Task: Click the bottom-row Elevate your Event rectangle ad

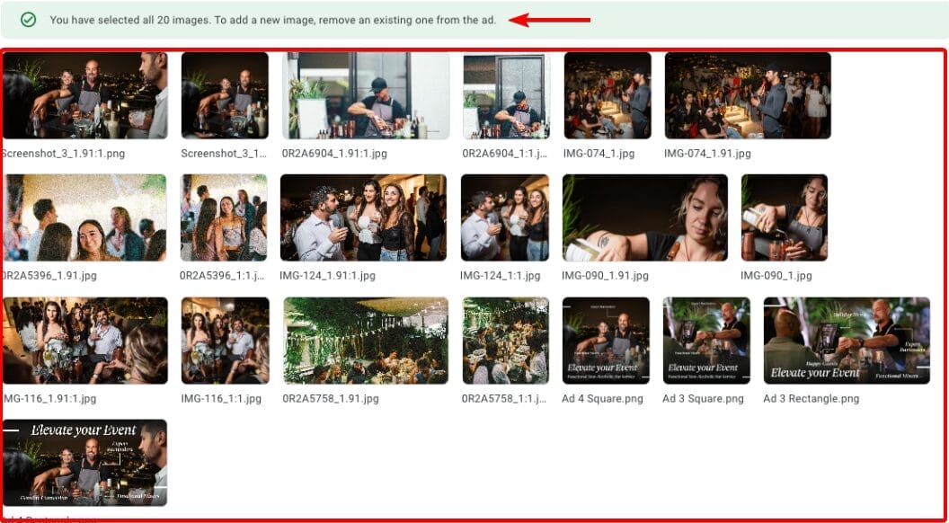Action: click(85, 463)
